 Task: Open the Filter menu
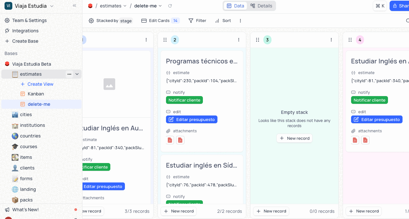click(197, 21)
